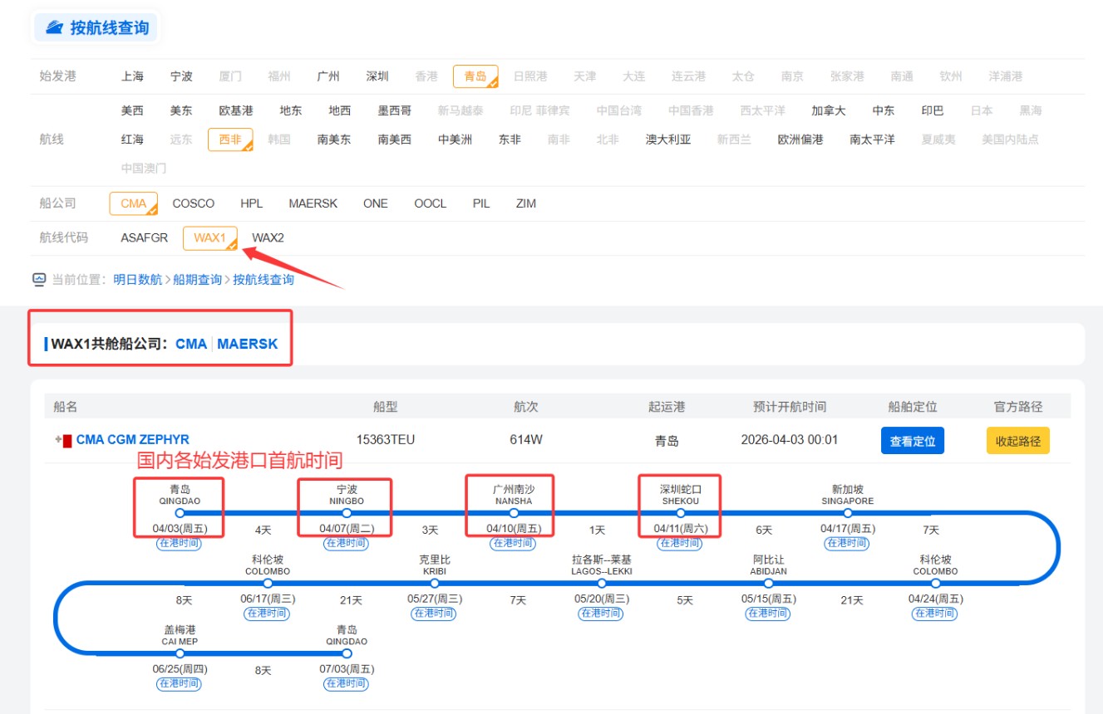Select the MAERSK shipping company filter
The width and height of the screenshot is (1103, 714).
tap(313, 203)
